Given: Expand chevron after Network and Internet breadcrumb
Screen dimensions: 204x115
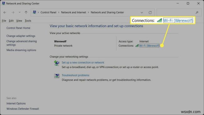Looking at the screenshot, I should point(88,12).
